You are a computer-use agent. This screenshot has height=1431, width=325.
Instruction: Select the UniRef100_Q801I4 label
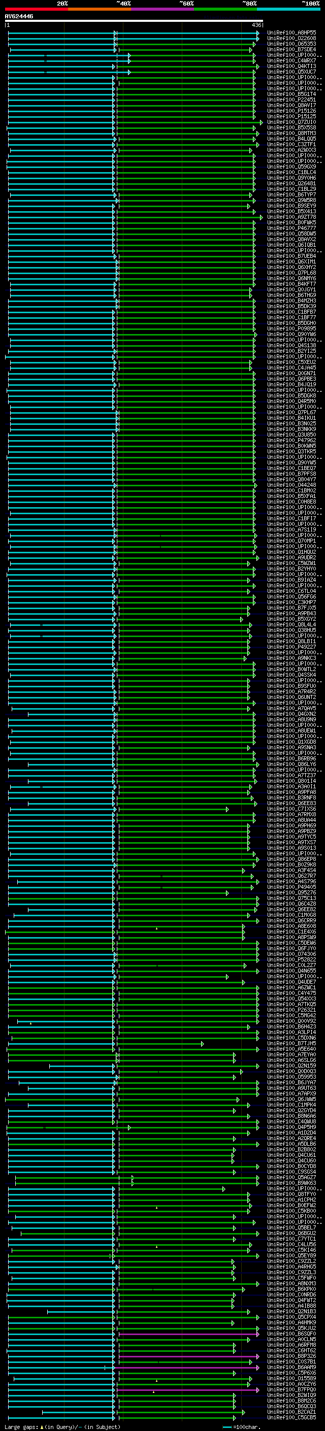click(291, 781)
